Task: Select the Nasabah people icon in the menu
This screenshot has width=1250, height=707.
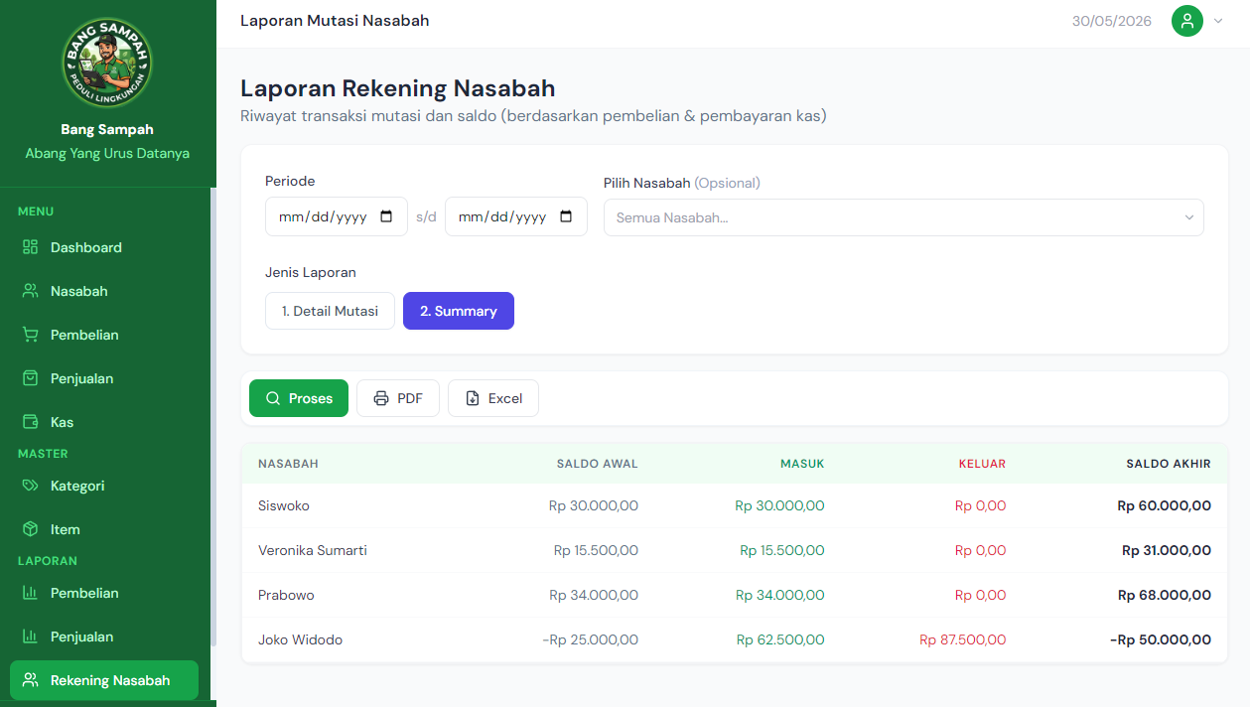Action: pos(30,291)
